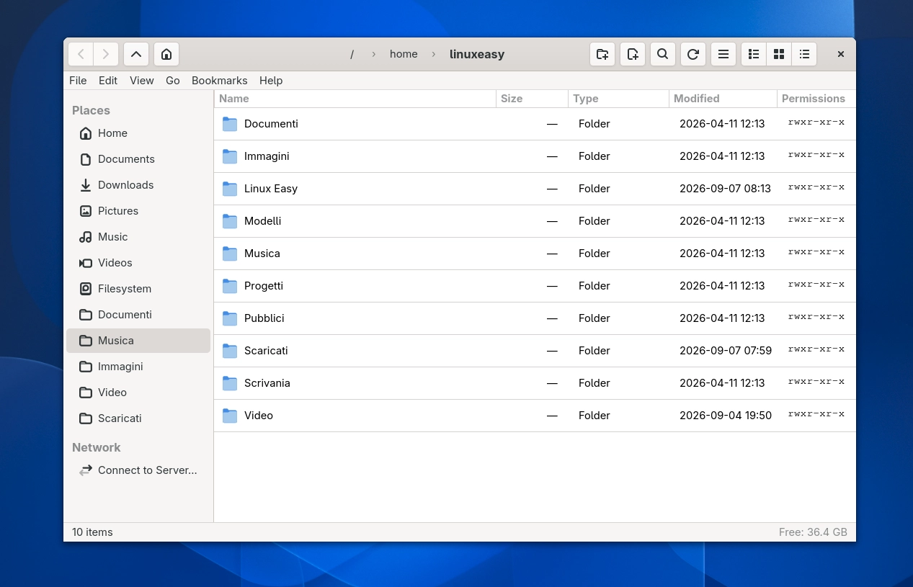Open Scaricati bookmark in sidebar
Screen dimensions: 913x587
138,418
